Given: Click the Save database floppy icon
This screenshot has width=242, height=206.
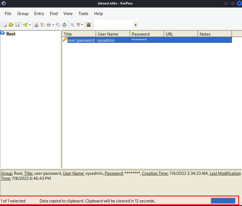Looking at the screenshot, I should [x=18, y=25].
